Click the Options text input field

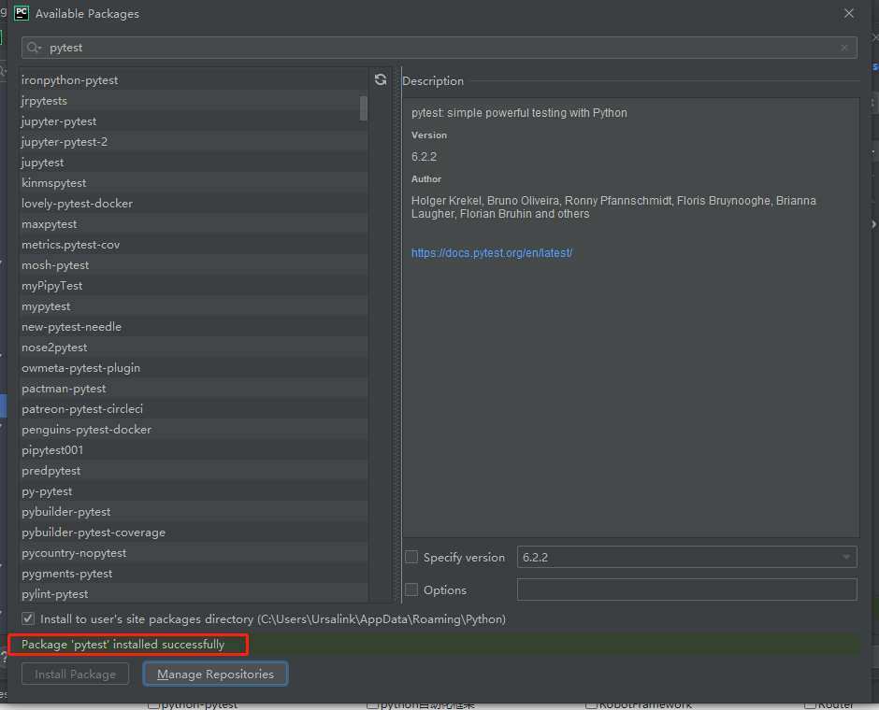click(686, 589)
